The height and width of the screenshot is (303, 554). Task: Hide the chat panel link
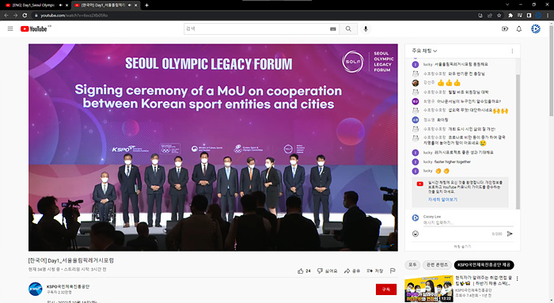(462, 247)
